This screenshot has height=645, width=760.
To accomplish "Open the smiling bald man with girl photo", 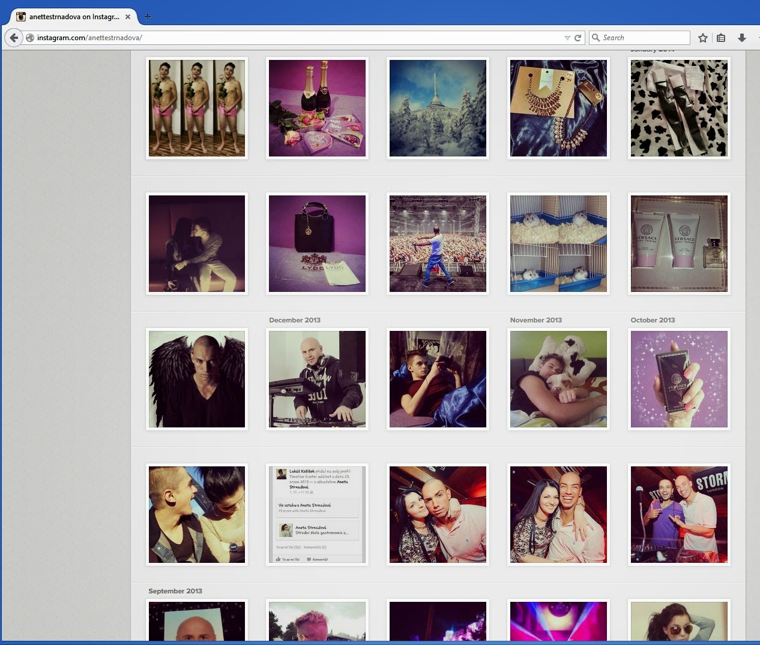I will 558,514.
